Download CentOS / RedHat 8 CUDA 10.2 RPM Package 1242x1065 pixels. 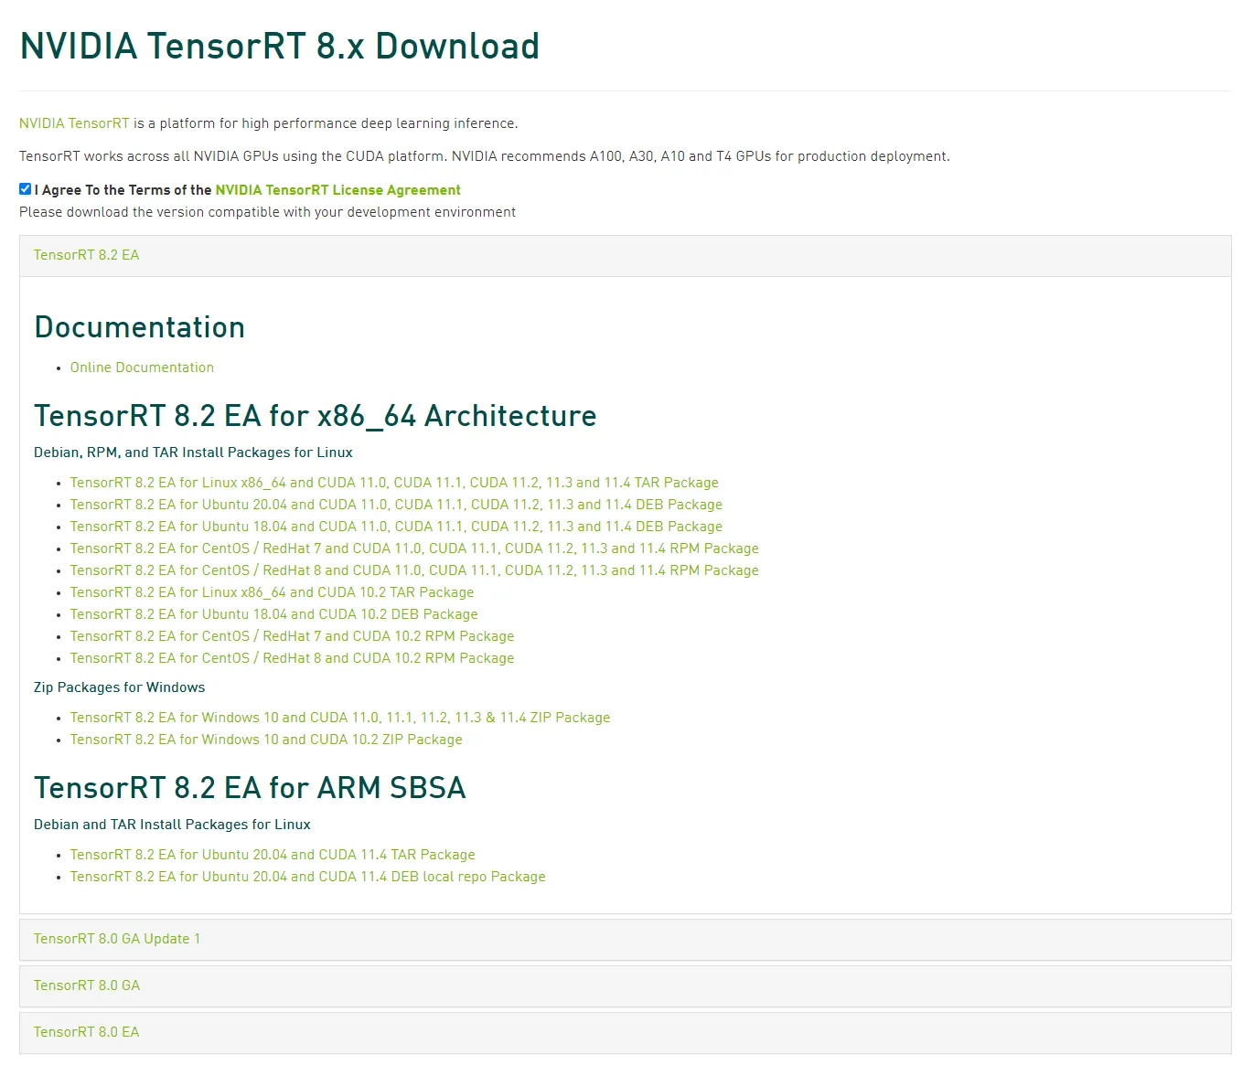tap(292, 658)
